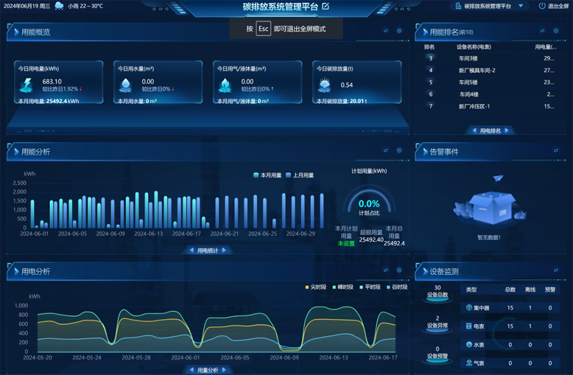The height and width of the screenshot is (375, 573).
Task: Click the edit icon beside the platform title
Action: (325, 6)
